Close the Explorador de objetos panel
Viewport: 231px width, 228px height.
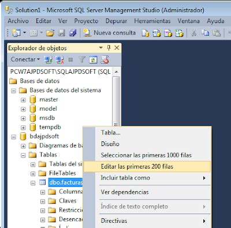click(117, 47)
